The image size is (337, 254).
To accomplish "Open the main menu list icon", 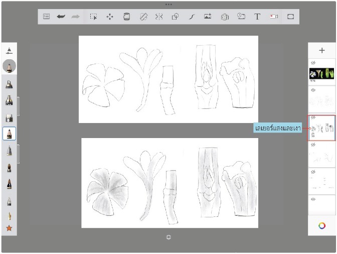I will 47,17.
